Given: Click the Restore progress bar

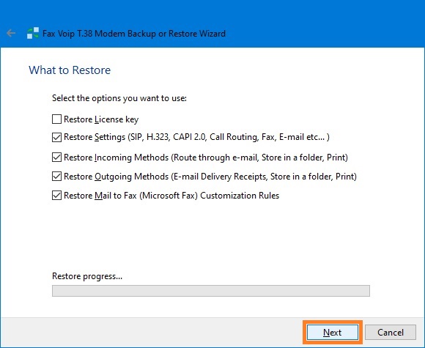Looking at the screenshot, I should click(x=211, y=291).
